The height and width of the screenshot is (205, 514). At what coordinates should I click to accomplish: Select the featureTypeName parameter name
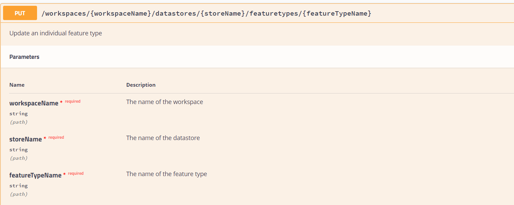pyautogui.click(x=35, y=175)
